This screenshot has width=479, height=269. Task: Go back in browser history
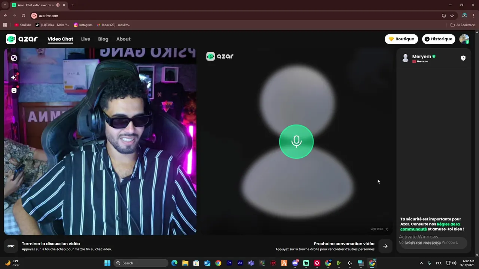[5, 16]
